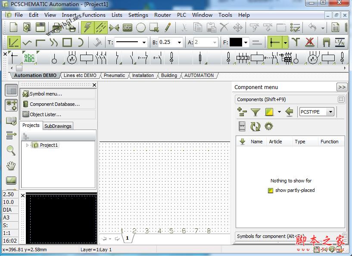Screen dimensions: 352x256
Task: Switch to the SubDrawings tab
Action: [58, 126]
